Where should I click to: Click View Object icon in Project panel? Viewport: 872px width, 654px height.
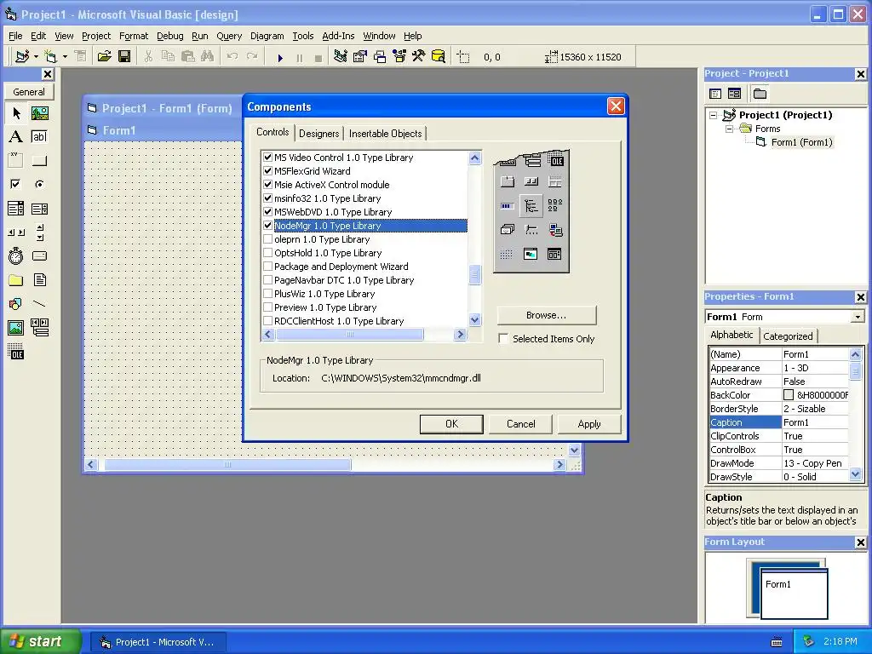point(734,94)
